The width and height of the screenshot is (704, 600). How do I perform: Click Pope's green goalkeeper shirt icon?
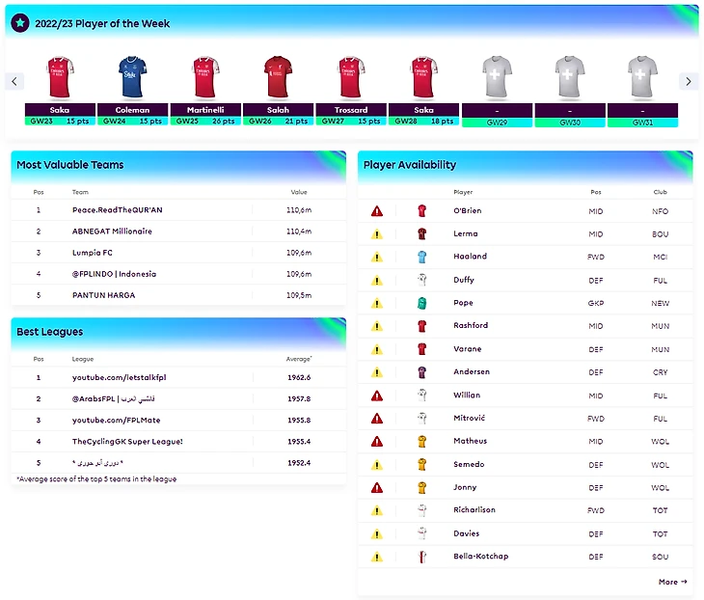click(x=421, y=303)
